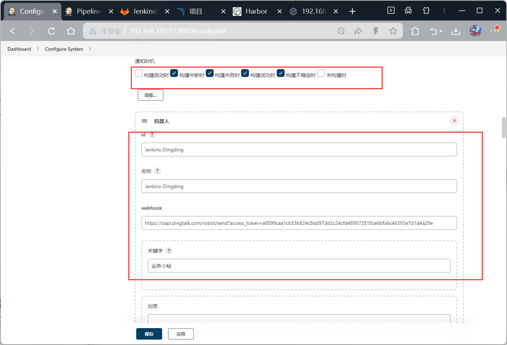Click the drag handle icon beside 机器人
507x345 pixels.
[144, 121]
